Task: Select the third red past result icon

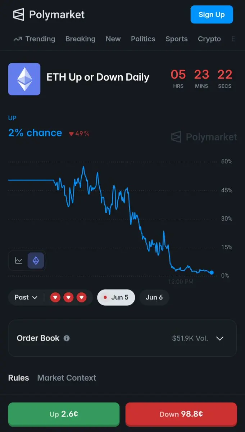Action: pos(82,297)
